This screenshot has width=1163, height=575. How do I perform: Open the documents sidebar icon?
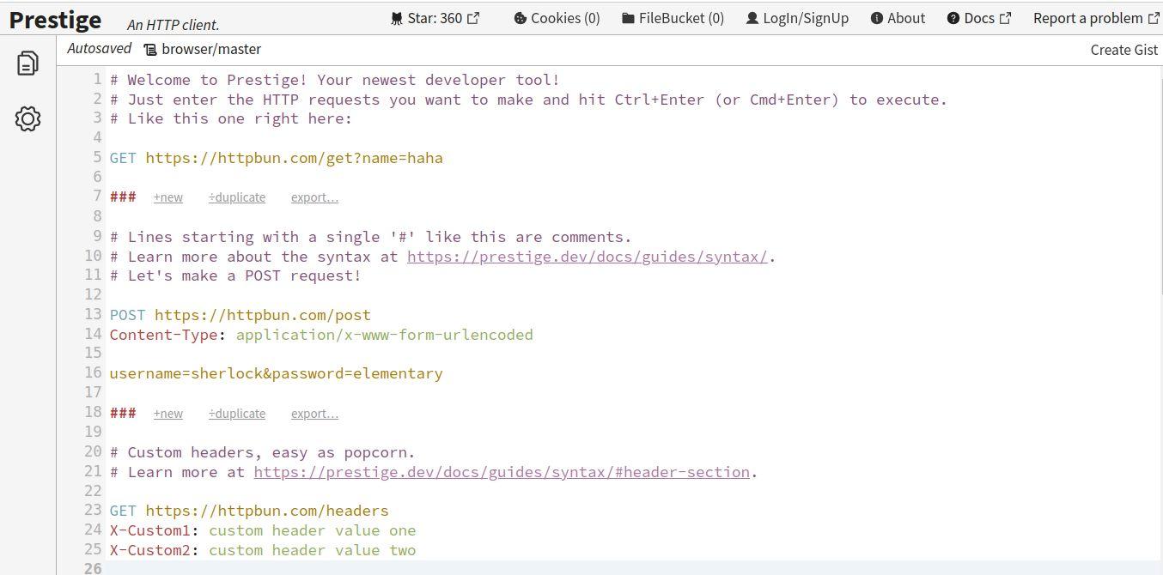(27, 63)
